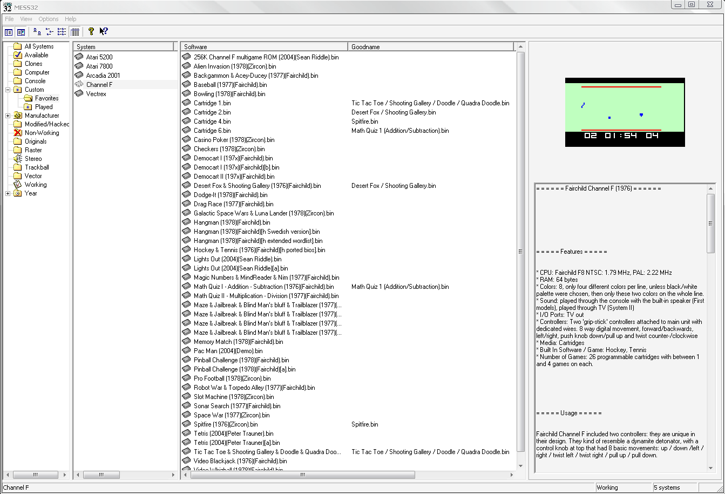Image resolution: width=725 pixels, height=494 pixels.
Task: Select the Working folder icon
Action: [18, 185]
